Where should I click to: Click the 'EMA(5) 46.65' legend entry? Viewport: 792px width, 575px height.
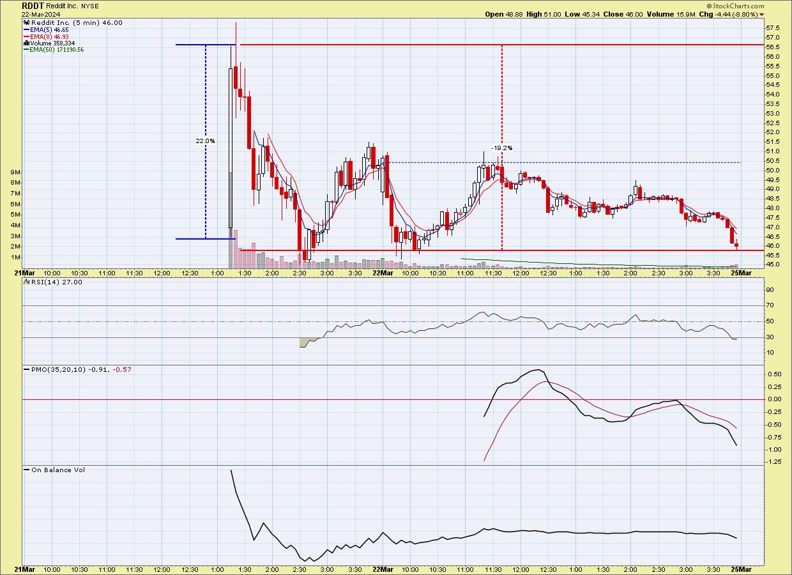[x=49, y=29]
